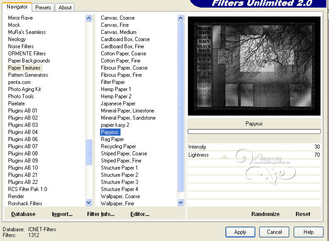Select the Photo Aging Kit category
The width and height of the screenshot is (329, 241).
click(x=25, y=89)
